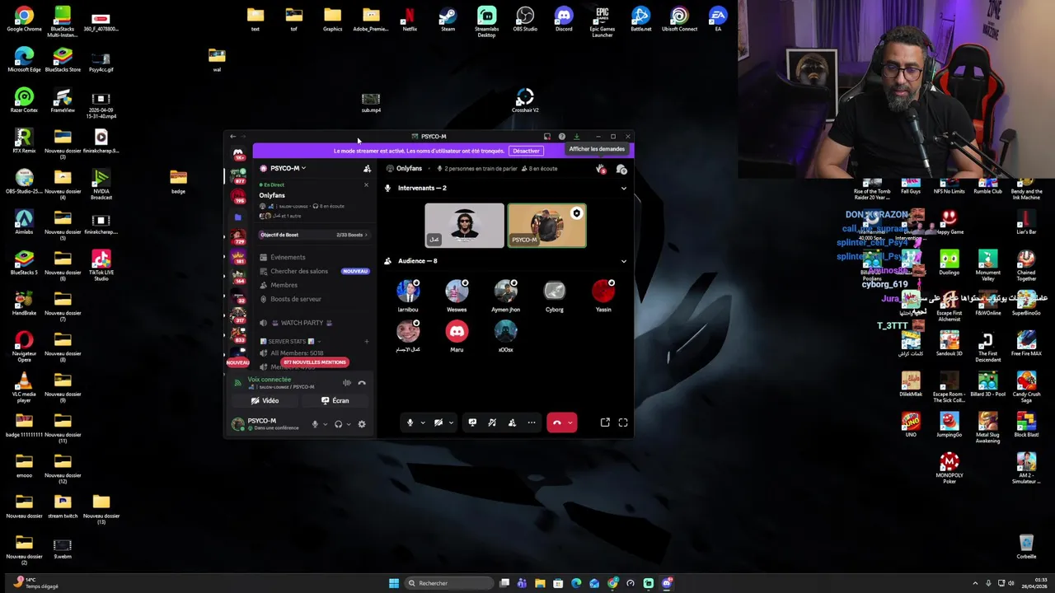Click x00sx audience avatar
The height and width of the screenshot is (593, 1055).
(505, 331)
